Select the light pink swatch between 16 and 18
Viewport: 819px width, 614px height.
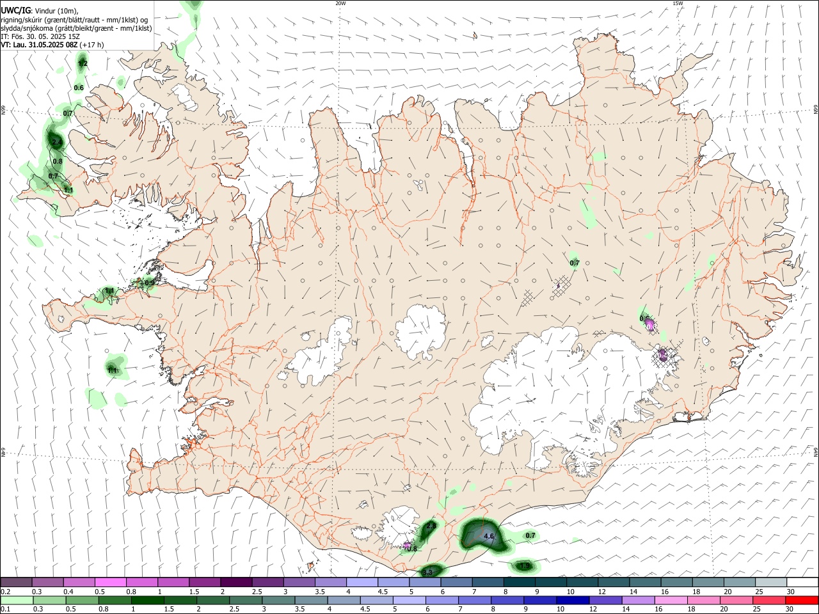tap(671, 600)
